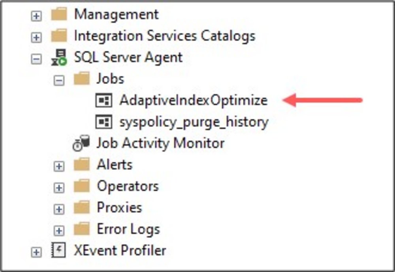Click the Jobs folder icon
This screenshot has height=272, width=395.
point(81,79)
